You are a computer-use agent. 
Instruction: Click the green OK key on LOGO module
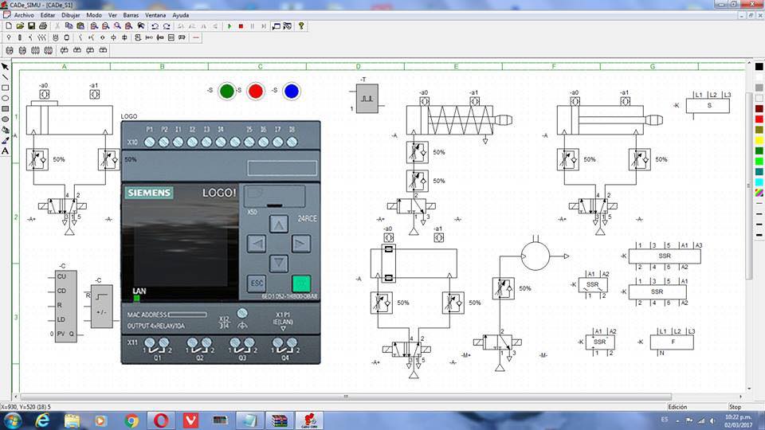coord(301,283)
